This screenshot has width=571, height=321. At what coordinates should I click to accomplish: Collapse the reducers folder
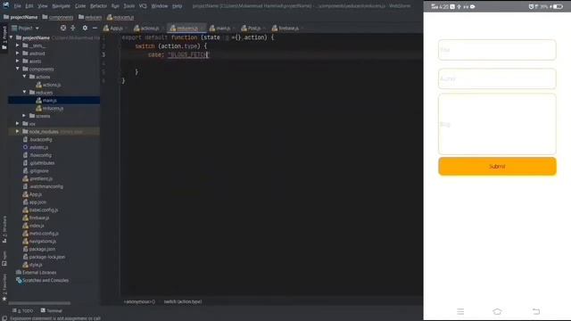(x=24, y=92)
